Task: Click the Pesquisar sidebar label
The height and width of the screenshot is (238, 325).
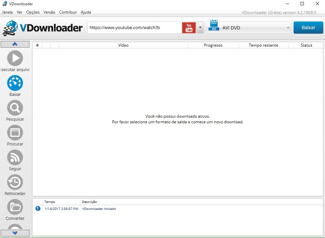Action: 15,119
